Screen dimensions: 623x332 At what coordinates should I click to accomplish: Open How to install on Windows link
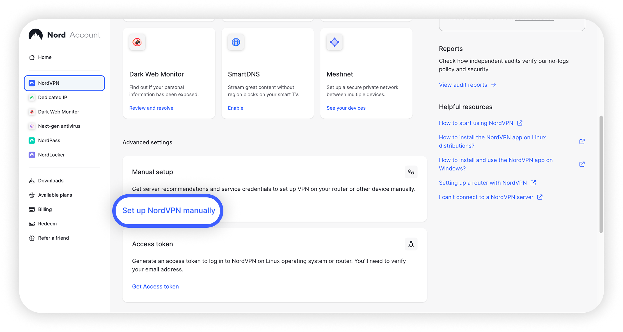point(496,164)
